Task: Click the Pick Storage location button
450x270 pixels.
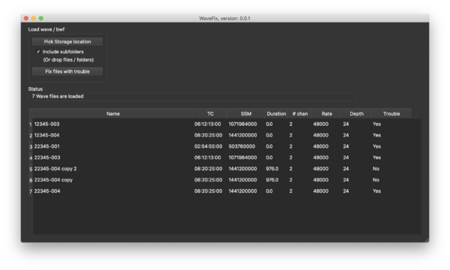Action: [67, 41]
